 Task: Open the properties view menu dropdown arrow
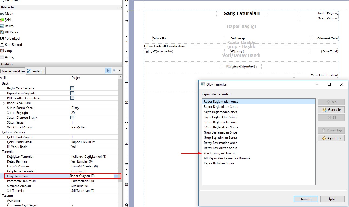(x=119, y=71)
